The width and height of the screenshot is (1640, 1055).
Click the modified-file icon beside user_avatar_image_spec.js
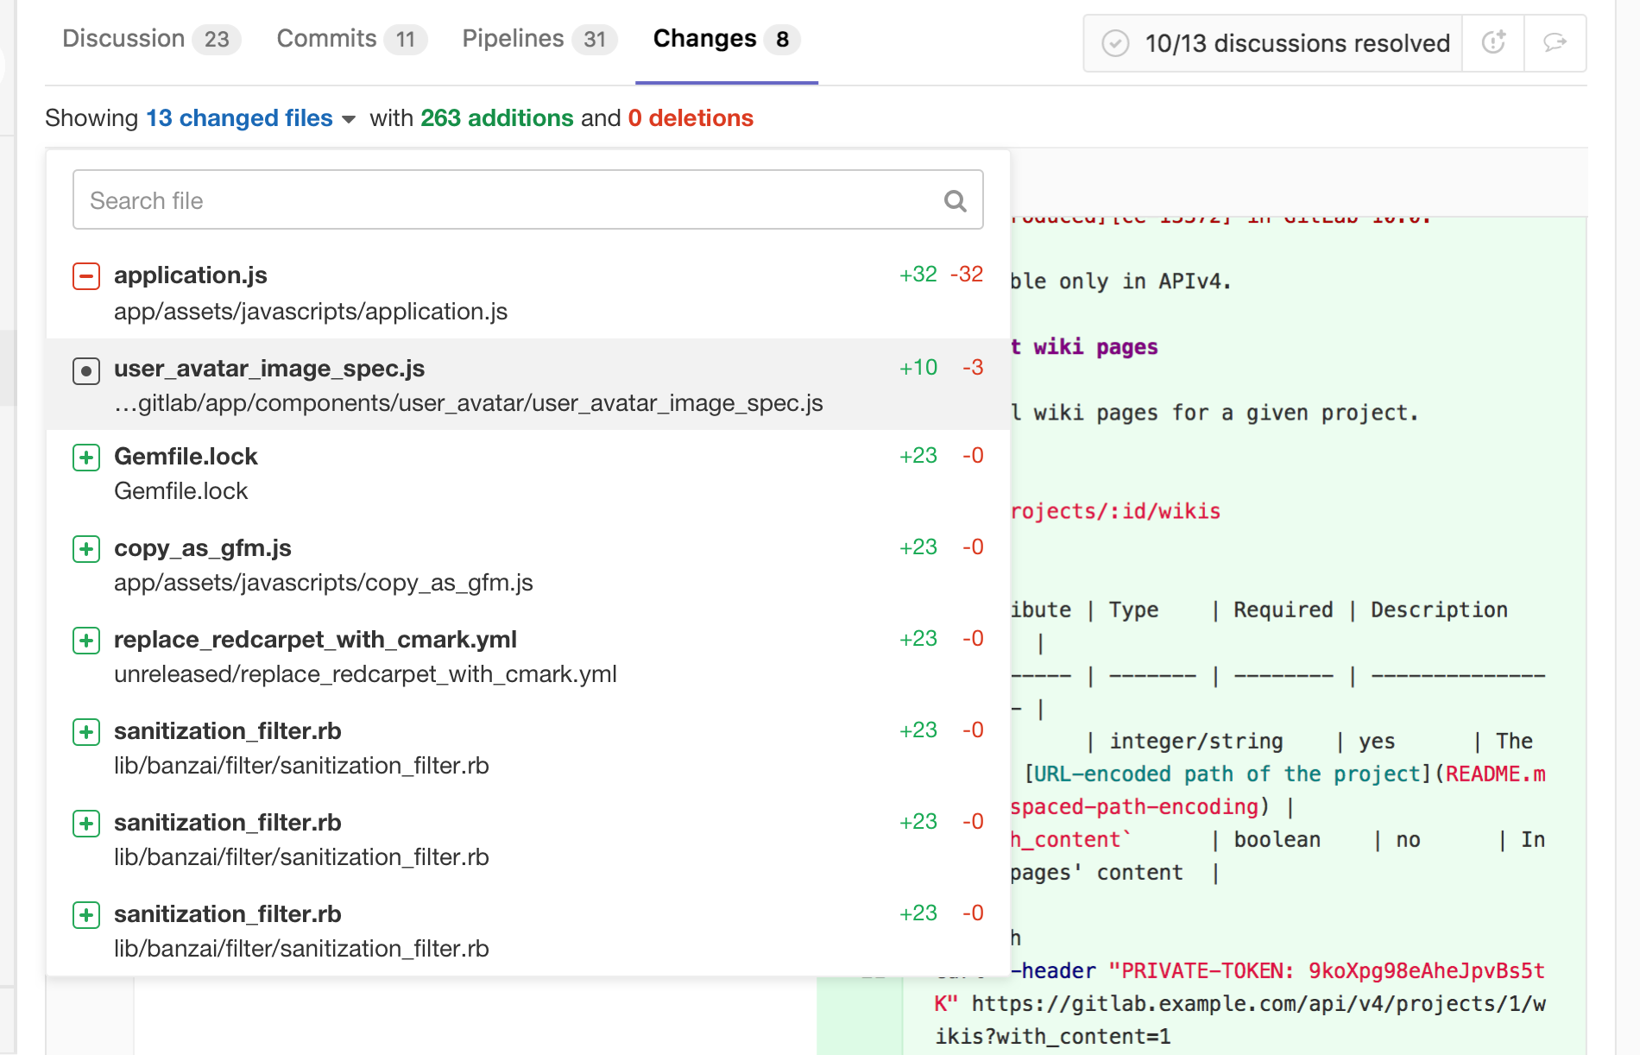click(x=85, y=370)
